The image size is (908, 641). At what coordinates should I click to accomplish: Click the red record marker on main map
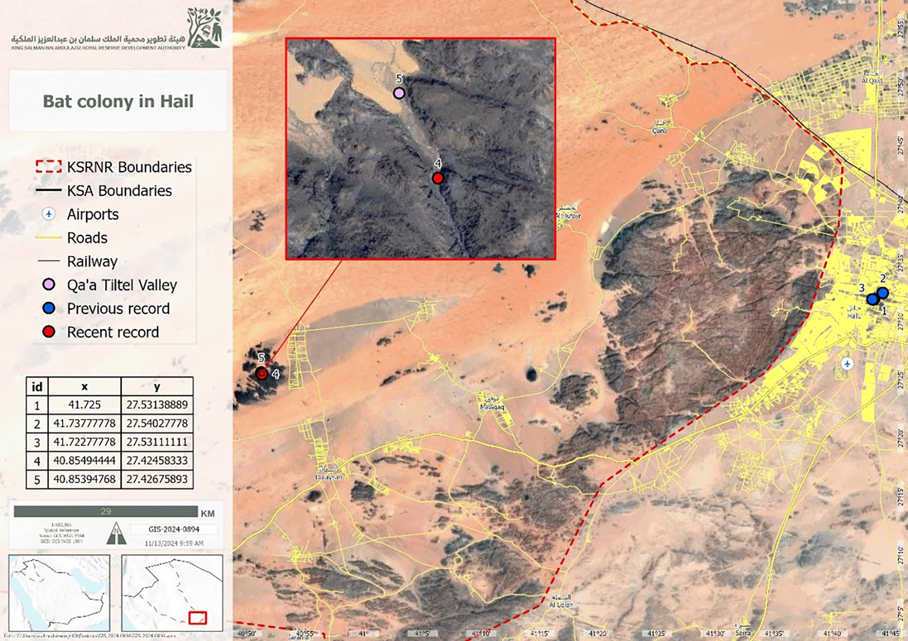pos(262,373)
